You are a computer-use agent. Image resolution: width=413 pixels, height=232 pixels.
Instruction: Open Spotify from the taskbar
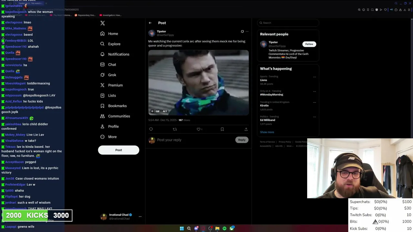225,228
